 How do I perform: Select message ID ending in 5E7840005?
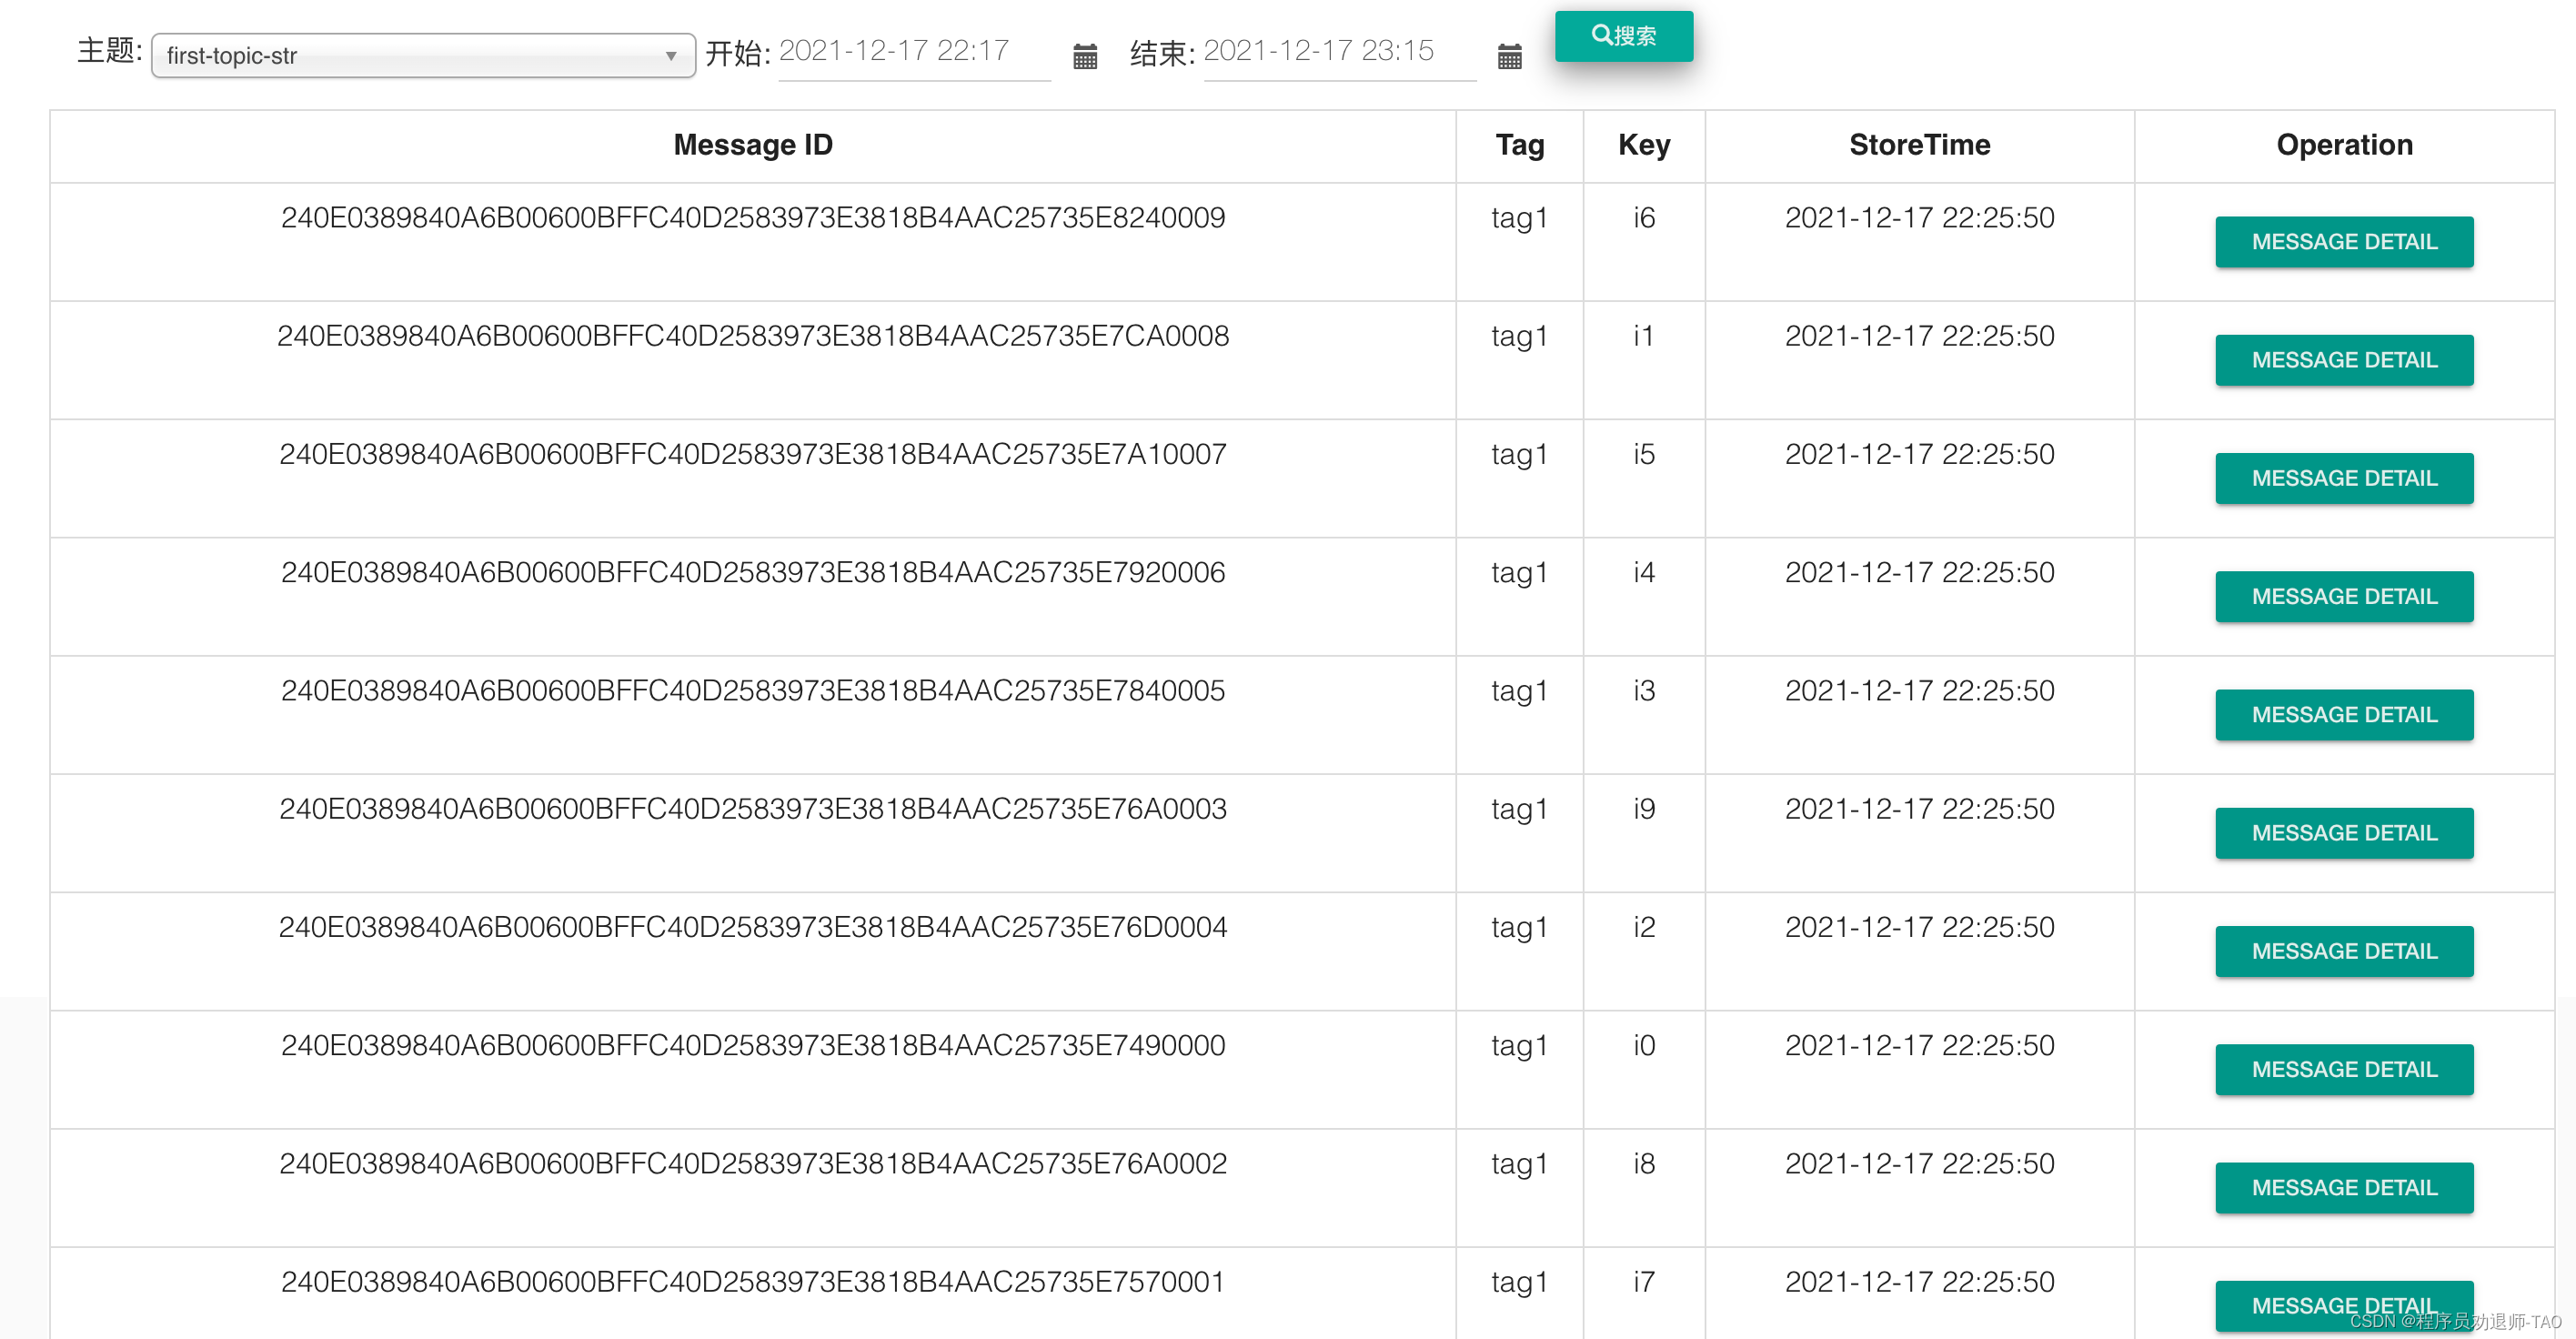click(753, 691)
